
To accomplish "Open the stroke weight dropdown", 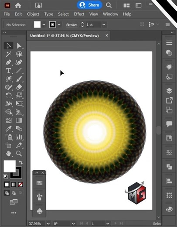I will pos(104,24).
